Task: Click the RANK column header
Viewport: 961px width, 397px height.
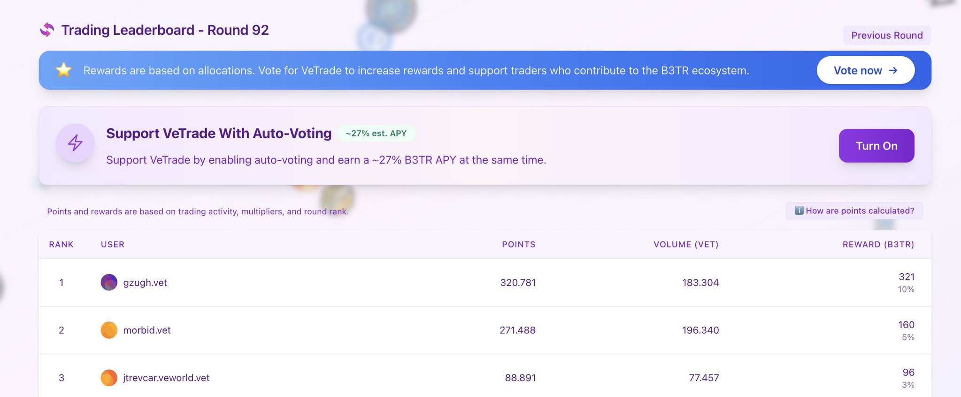Action: 61,245
